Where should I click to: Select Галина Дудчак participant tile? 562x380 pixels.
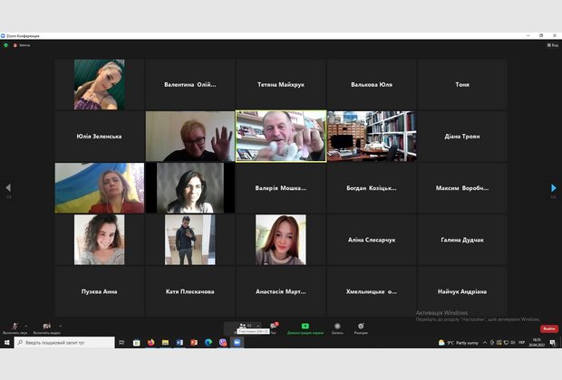click(x=462, y=240)
